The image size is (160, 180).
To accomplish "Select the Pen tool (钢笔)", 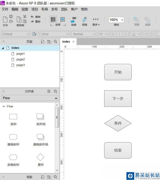I will 85,21.
